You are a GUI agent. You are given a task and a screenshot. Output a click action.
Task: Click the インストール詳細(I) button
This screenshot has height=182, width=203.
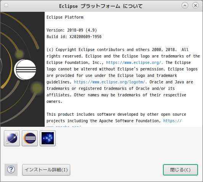point(46,170)
